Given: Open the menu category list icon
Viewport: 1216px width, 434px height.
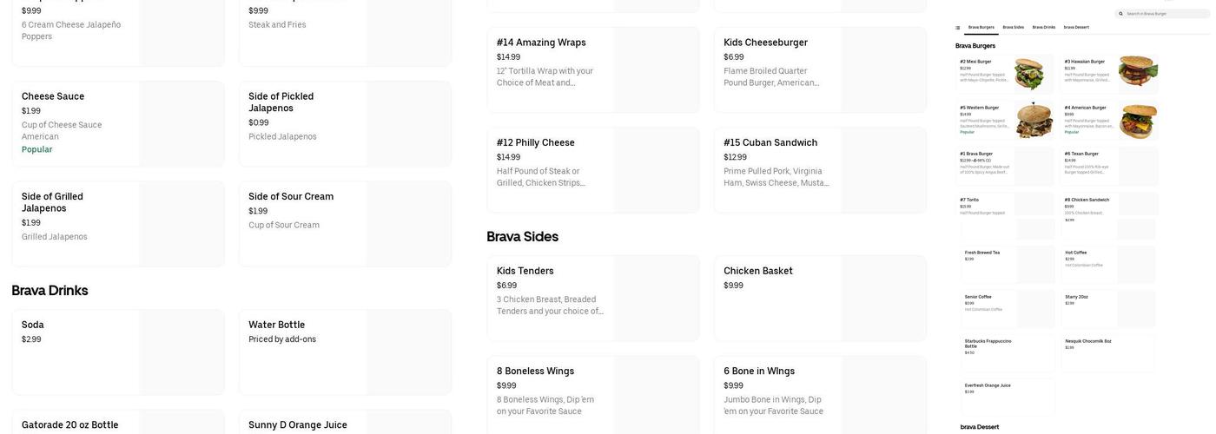Looking at the screenshot, I should (958, 28).
